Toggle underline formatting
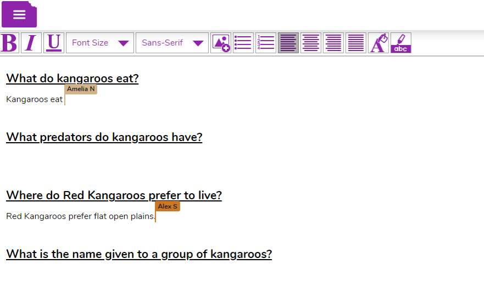This screenshot has width=484, height=286. [x=54, y=43]
